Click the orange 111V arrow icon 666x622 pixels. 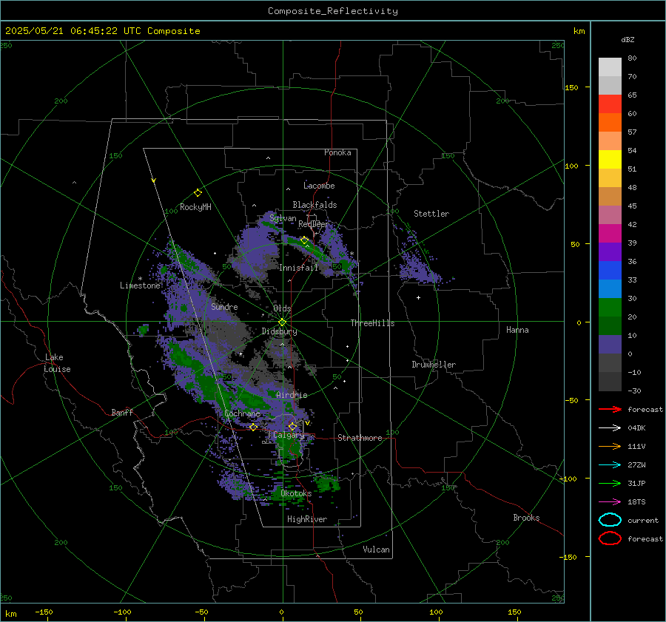tap(610, 446)
